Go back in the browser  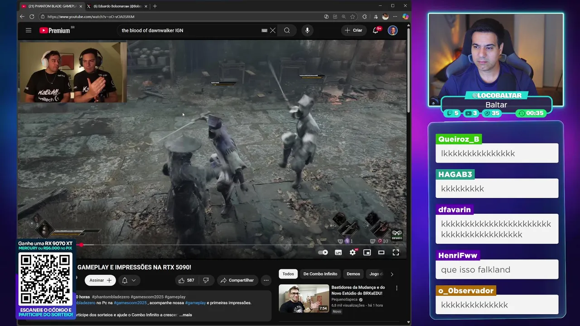coord(22,17)
